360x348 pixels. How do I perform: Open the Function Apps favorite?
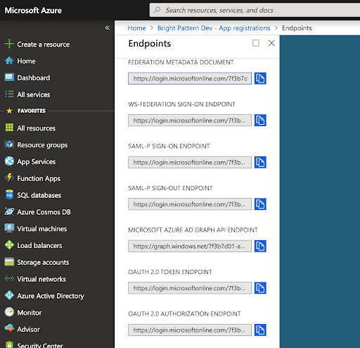point(32,178)
